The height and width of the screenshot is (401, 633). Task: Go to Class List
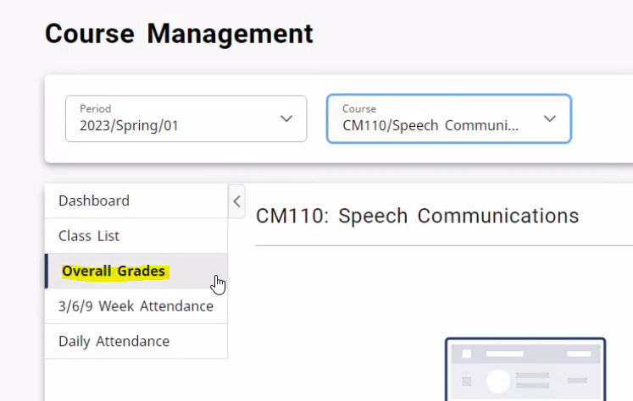[x=89, y=236]
